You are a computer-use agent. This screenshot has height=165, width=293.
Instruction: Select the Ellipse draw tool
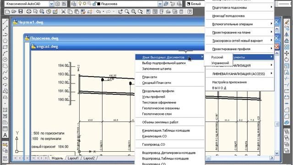click(x=5, y=78)
